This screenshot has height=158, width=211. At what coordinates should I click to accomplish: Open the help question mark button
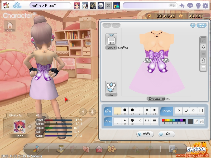click(193, 25)
